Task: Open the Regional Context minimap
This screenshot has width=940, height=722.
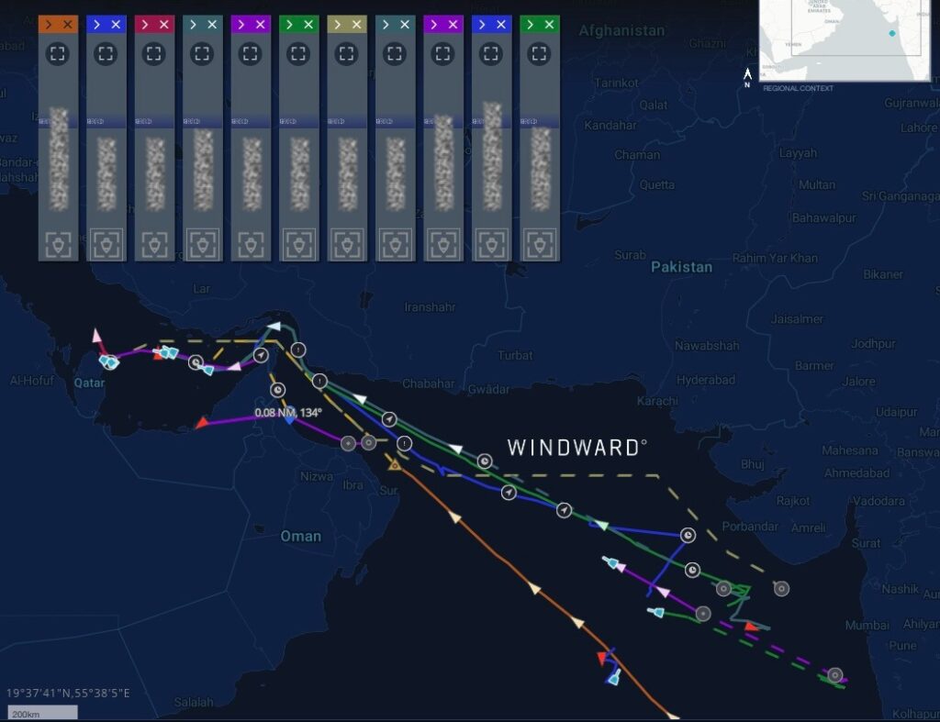Action: [845, 39]
